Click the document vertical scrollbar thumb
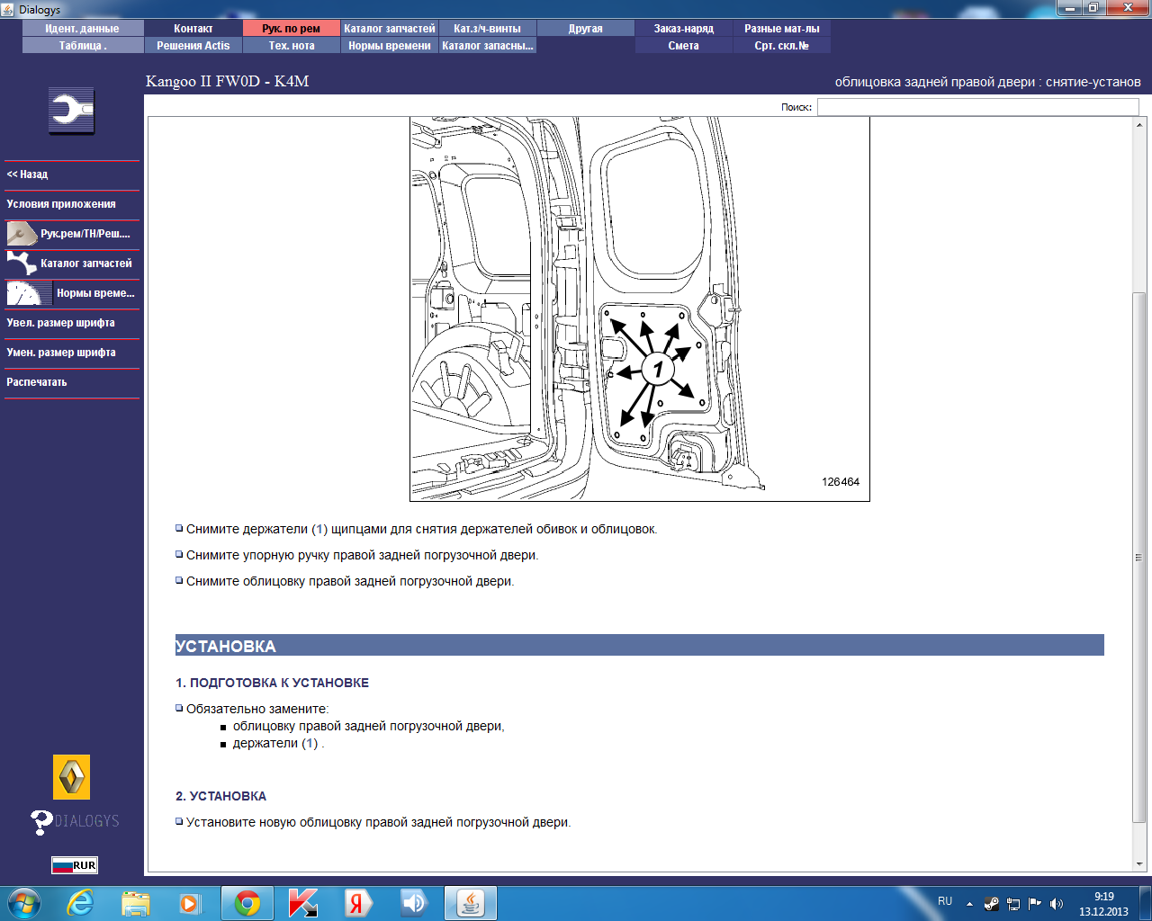Screen dimensions: 1152x921 (1139, 558)
